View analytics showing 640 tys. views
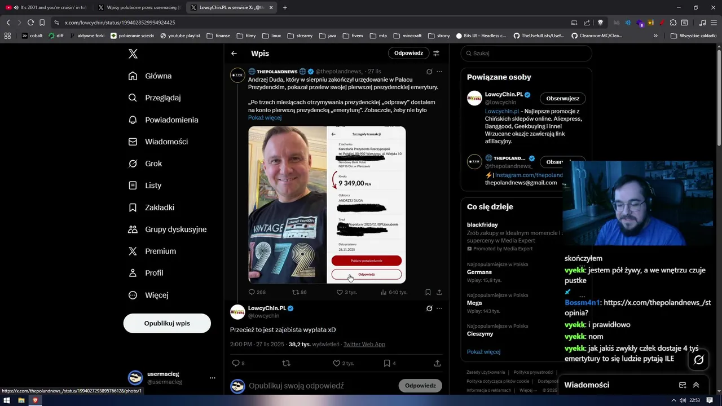Screen dimensions: 722x406 394,292
